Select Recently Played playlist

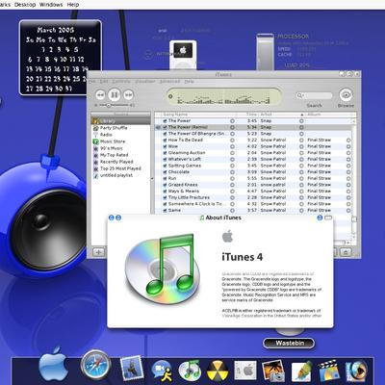(116, 162)
